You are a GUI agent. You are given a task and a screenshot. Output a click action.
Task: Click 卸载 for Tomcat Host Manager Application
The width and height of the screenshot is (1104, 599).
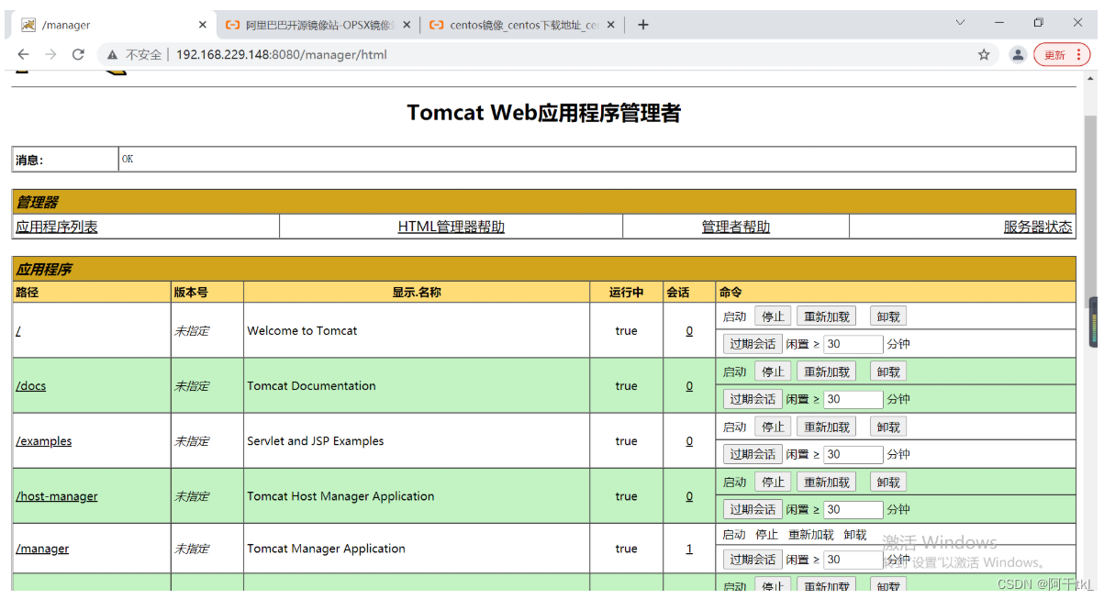tap(888, 482)
